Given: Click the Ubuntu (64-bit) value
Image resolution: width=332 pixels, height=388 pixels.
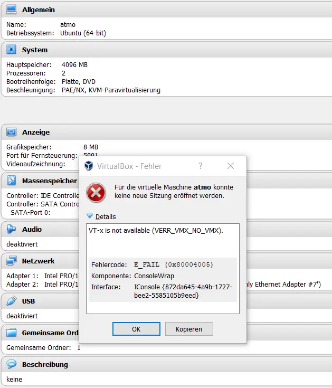Looking at the screenshot, I should click(83, 33).
